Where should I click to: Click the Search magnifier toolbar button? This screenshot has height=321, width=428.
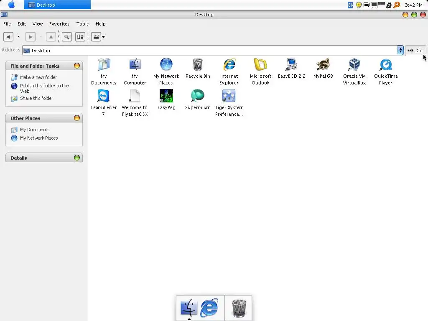click(x=66, y=37)
